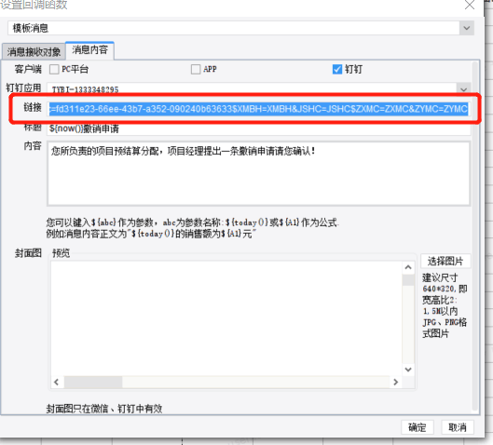Click the 封面图只在微信、钉钉中有效 note
Viewport: 493px width, 445px height.
point(104,409)
